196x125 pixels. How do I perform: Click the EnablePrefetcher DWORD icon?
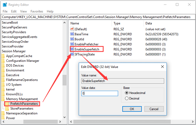72,44
